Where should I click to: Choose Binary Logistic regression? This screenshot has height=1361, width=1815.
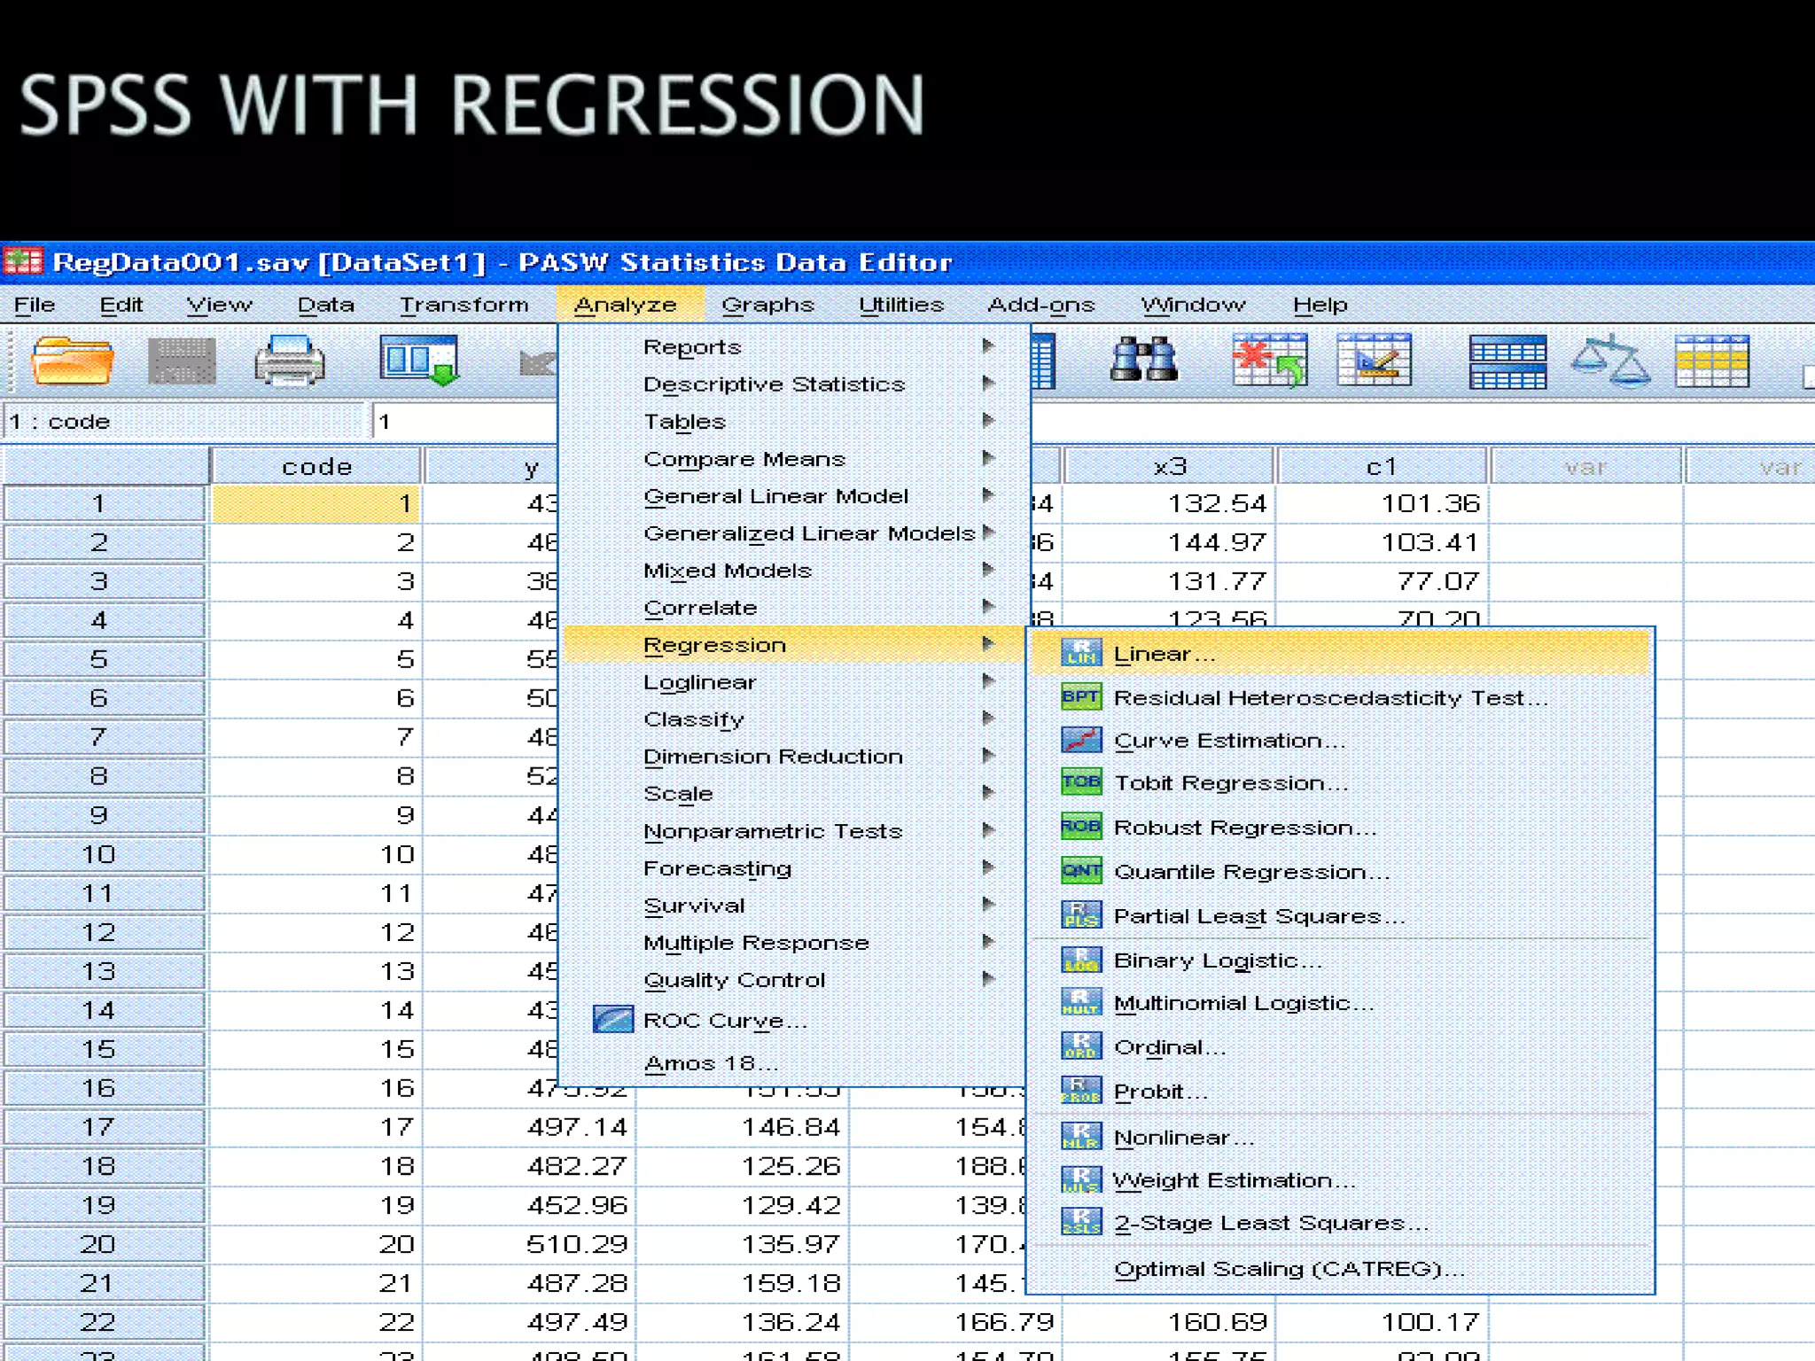pos(1217,960)
